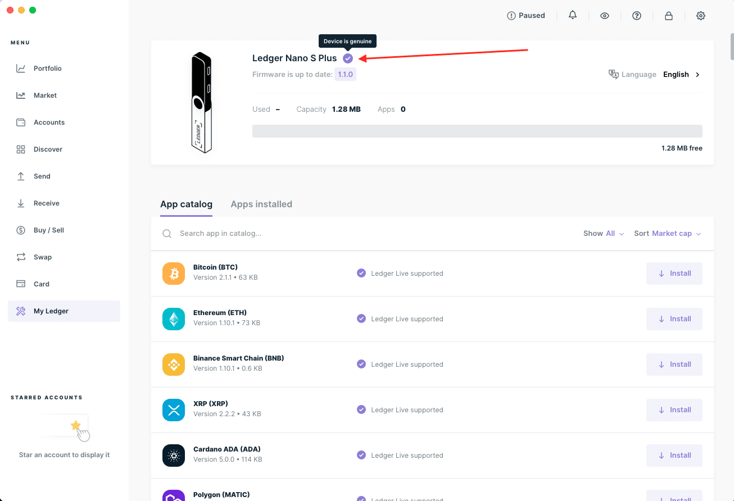Click the Apps 0 count
This screenshot has height=501, width=734.
click(403, 110)
